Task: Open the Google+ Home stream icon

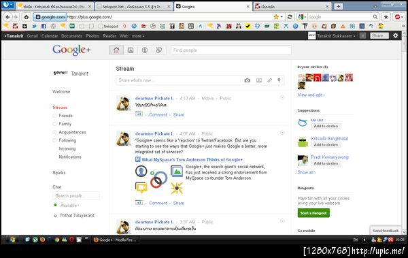Action: coord(116,50)
